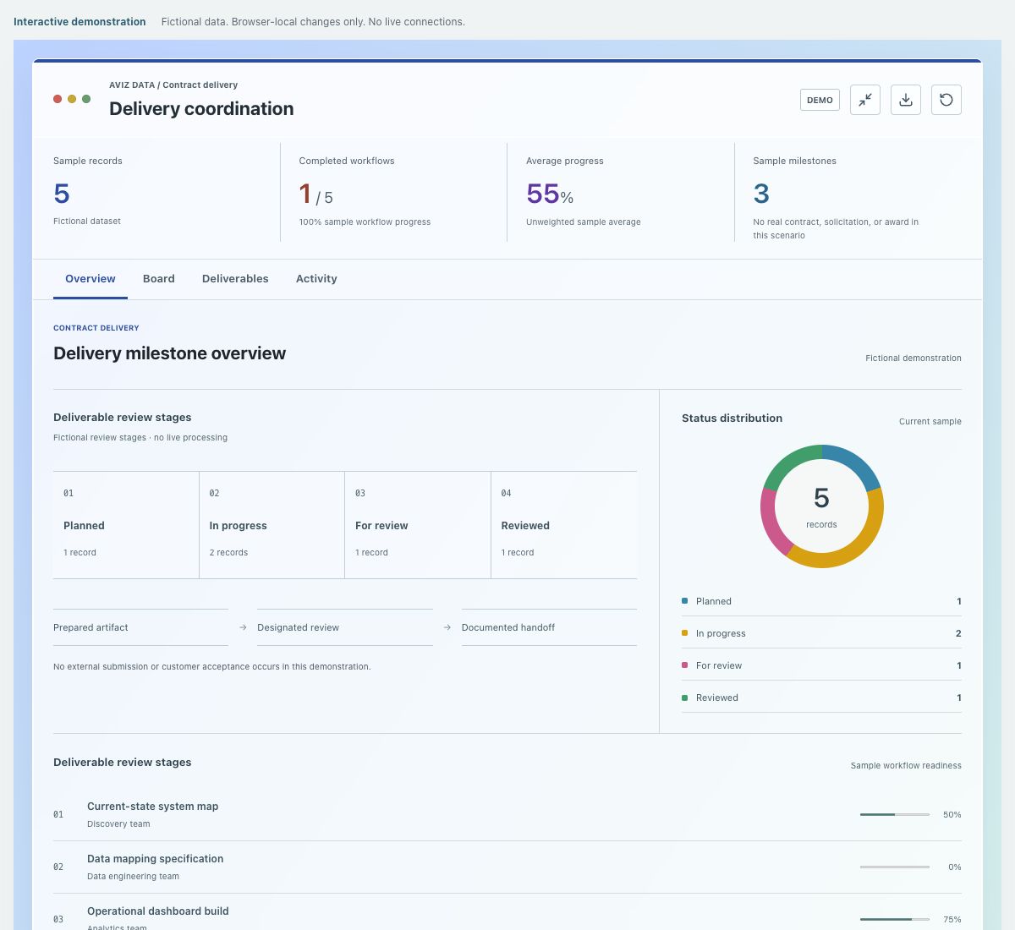Select the For review stage card
This screenshot has width=1015, height=930.
pyautogui.click(x=418, y=525)
